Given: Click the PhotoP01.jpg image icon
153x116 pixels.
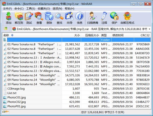Looking at the screenshot, I should [5, 106].
